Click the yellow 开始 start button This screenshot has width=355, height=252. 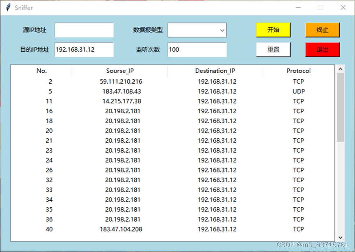273,30
